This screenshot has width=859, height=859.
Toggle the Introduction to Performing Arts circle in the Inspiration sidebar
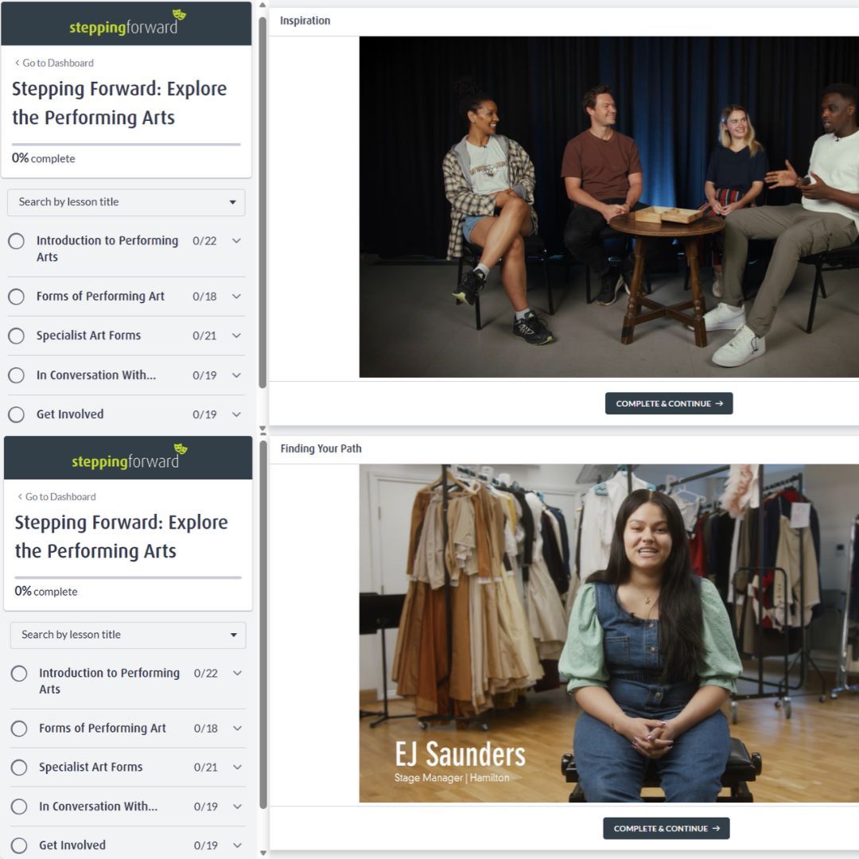pyautogui.click(x=17, y=241)
